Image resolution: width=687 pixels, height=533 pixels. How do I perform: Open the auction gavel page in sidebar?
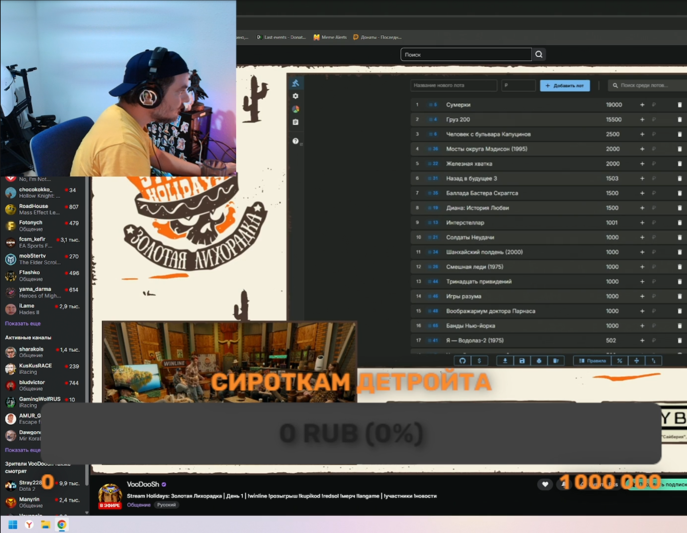[x=295, y=83]
